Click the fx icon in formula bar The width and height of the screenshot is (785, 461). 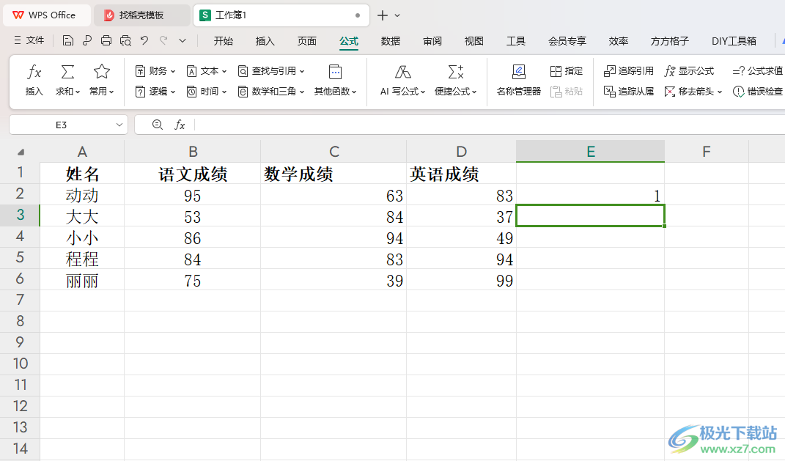[180, 125]
